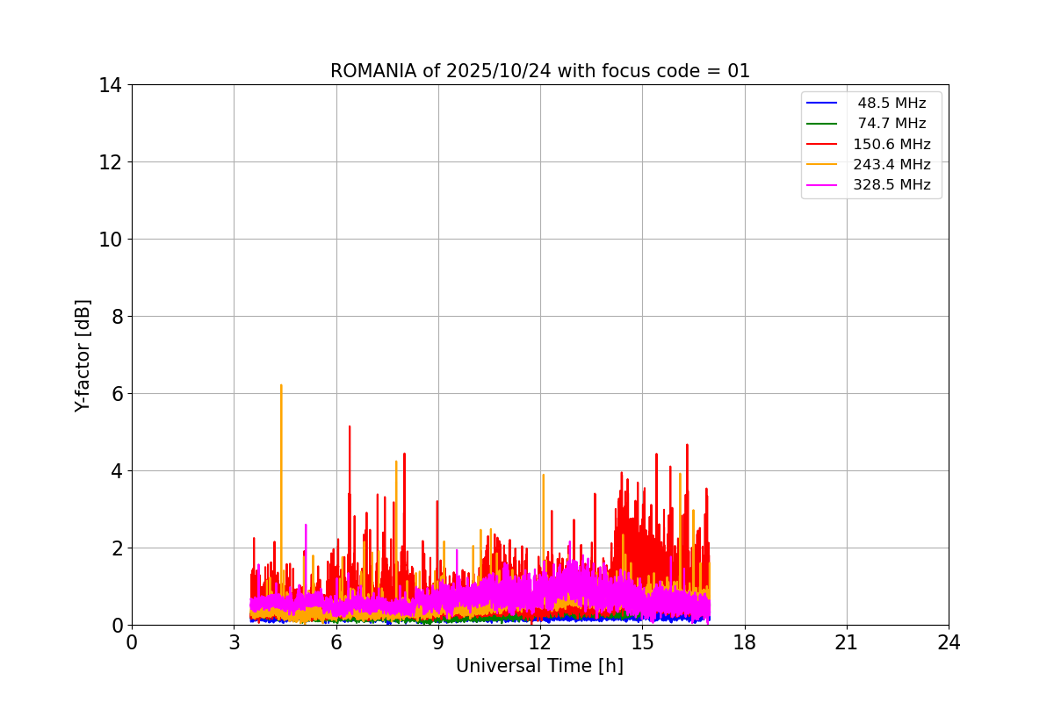Select the '74.7 MHz' legend label
1054x702 pixels.
[892, 124]
